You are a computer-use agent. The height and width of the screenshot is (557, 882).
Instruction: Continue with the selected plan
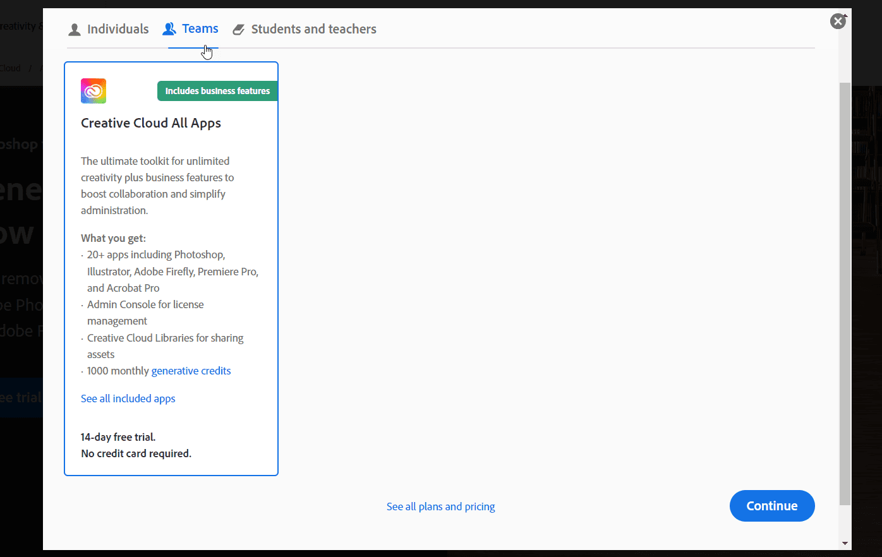772,506
